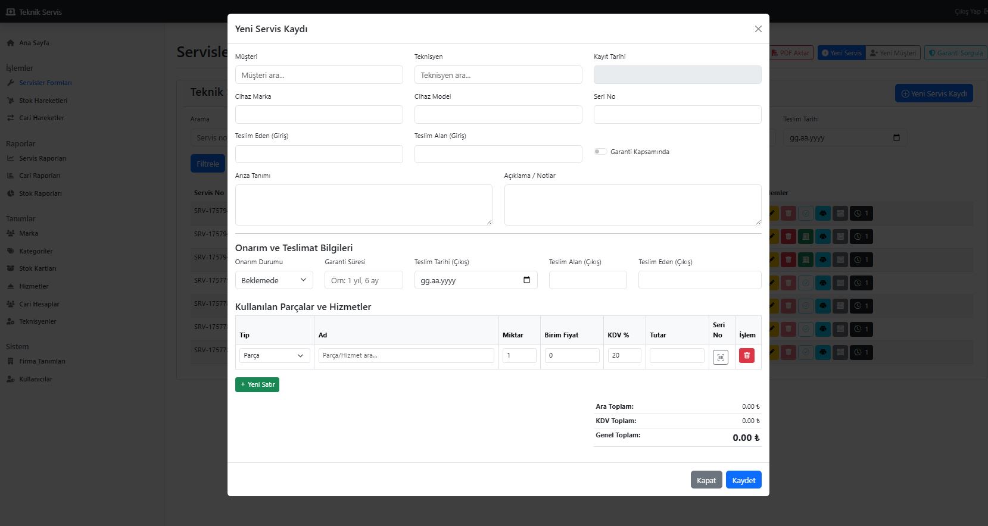Click into the Arıza Tanımı text area
988x526 pixels.
click(363, 205)
